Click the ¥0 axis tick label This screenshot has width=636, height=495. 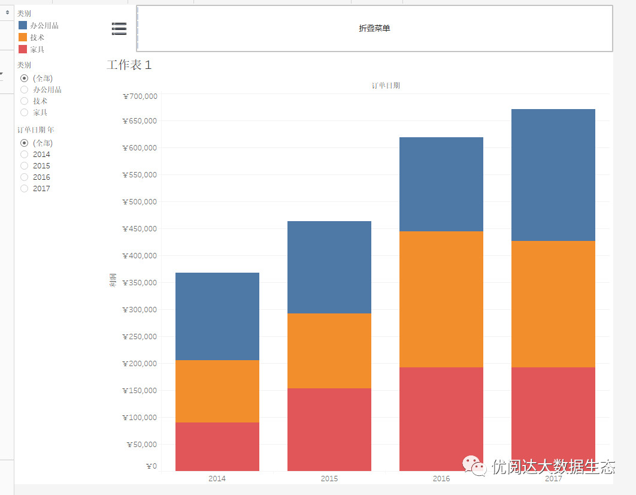[x=152, y=466]
